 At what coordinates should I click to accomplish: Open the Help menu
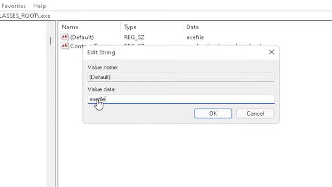point(39,6)
